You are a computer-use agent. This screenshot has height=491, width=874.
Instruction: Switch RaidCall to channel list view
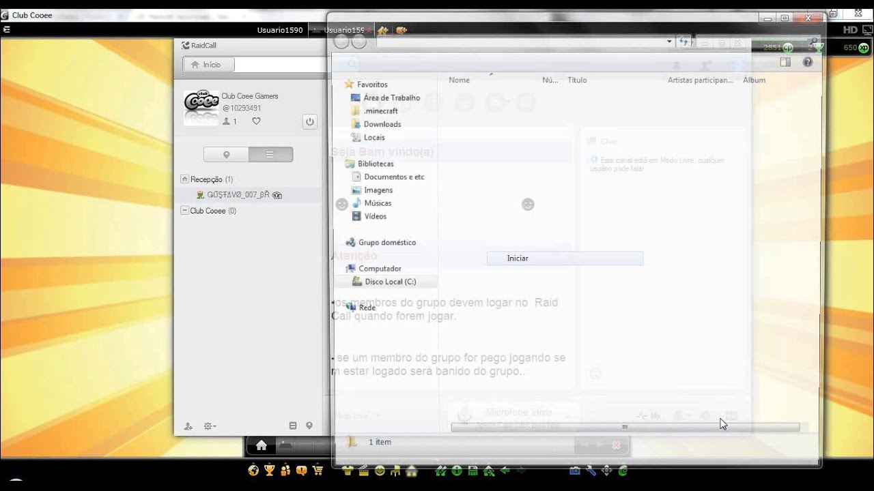pyautogui.click(x=270, y=155)
